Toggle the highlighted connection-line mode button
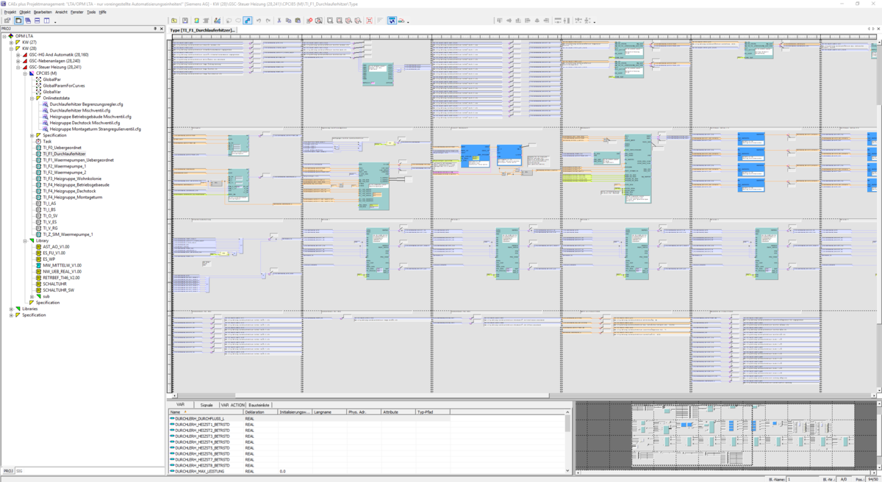882x482 pixels. pyautogui.click(x=248, y=21)
